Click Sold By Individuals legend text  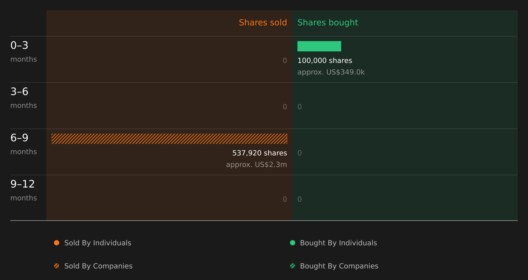(x=98, y=243)
